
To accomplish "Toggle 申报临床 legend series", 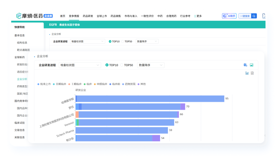I will (x=100, y=84).
